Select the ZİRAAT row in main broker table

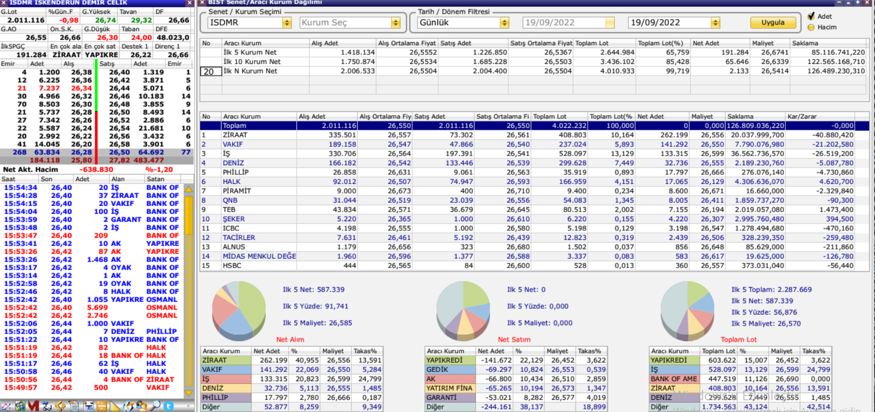tap(534, 135)
